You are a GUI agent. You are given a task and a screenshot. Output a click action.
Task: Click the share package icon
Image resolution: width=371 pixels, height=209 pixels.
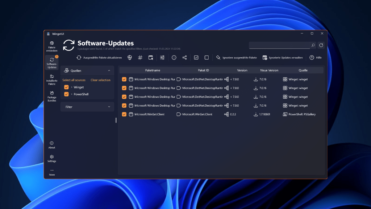click(x=184, y=58)
